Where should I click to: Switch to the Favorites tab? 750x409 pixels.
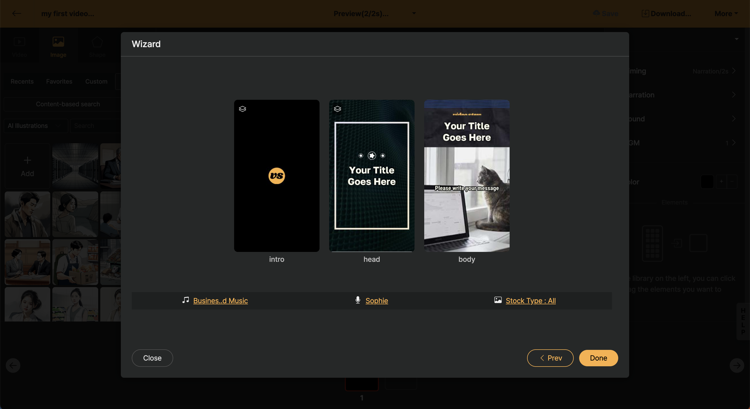tap(59, 82)
